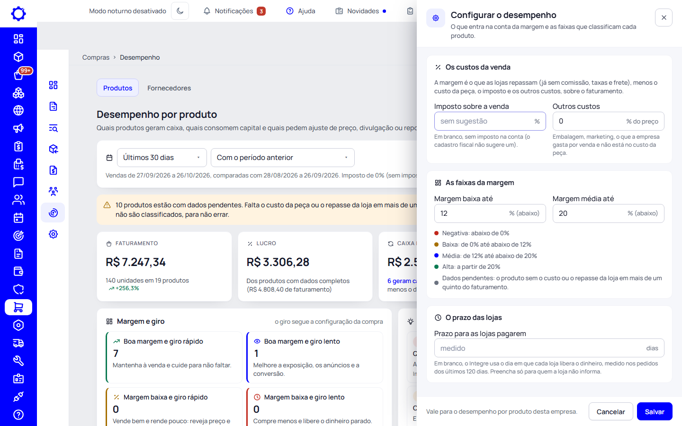Image resolution: width=682 pixels, height=426 pixels.
Task: Open the Ajuda help link
Action: pyautogui.click(x=301, y=11)
